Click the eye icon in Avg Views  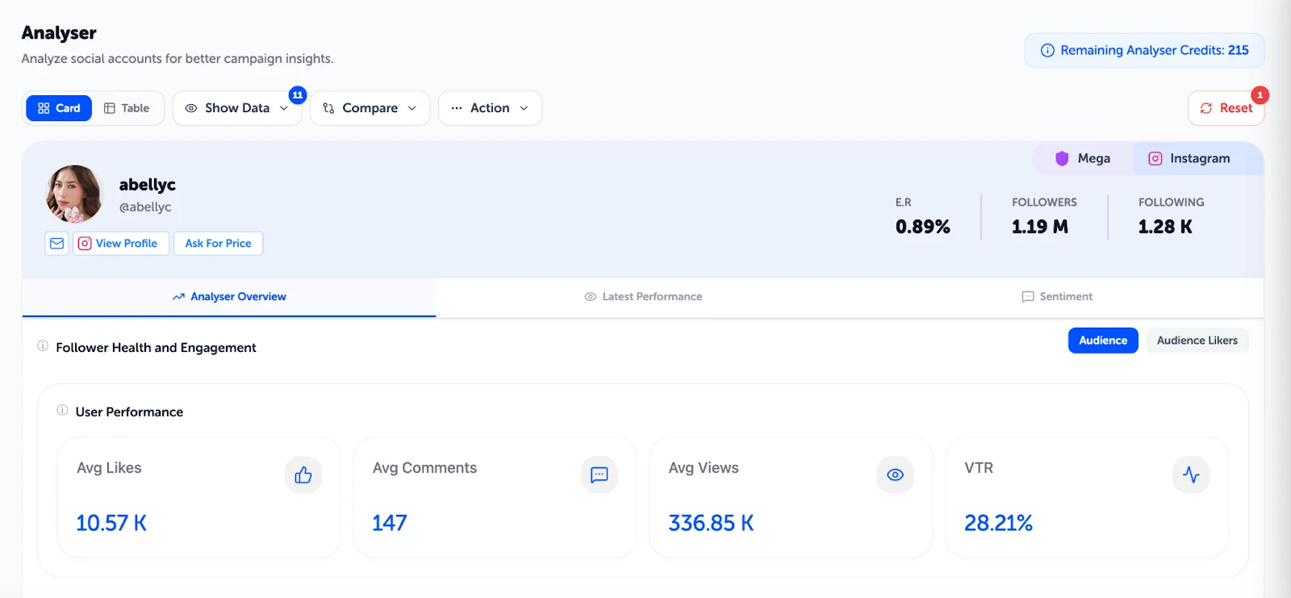[x=895, y=475]
